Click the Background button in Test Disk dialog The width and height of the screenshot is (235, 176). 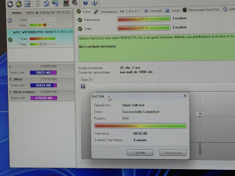point(173,153)
